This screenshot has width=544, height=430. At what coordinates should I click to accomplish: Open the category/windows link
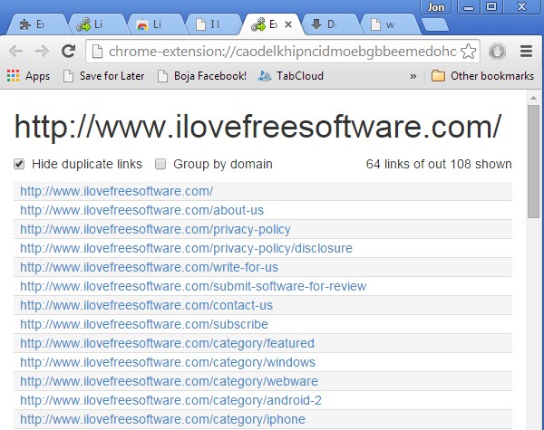click(168, 363)
